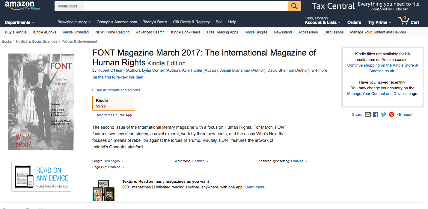This screenshot has width=428, height=209.
Task: Open author Josiah Branaman's page
Action: [x=235, y=70]
